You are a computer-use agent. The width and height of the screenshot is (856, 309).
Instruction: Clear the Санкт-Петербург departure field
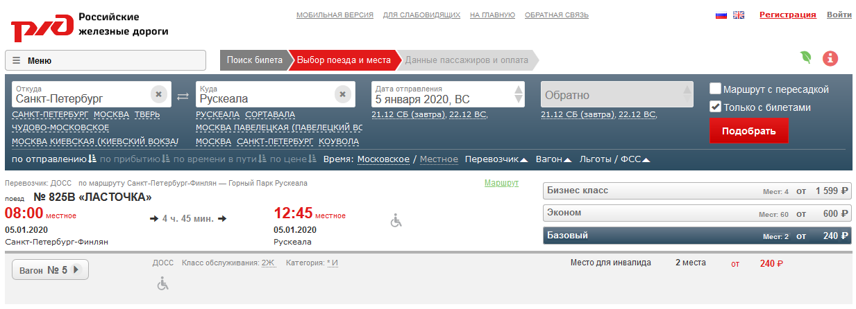point(158,94)
